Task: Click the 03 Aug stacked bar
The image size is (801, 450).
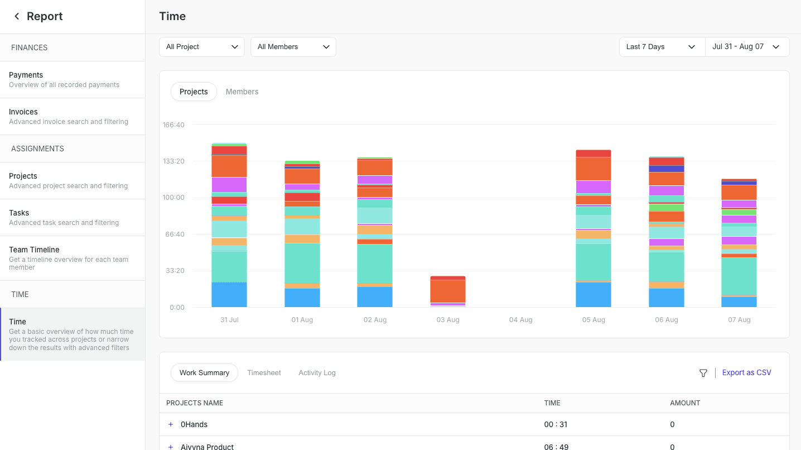Action: pos(448,291)
